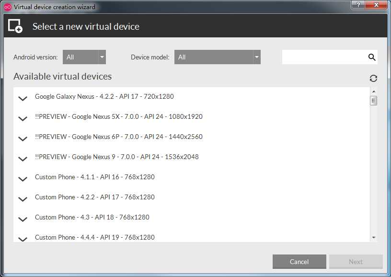This screenshot has width=391, height=277.
Task: Click the Cancel button
Action: click(299, 262)
